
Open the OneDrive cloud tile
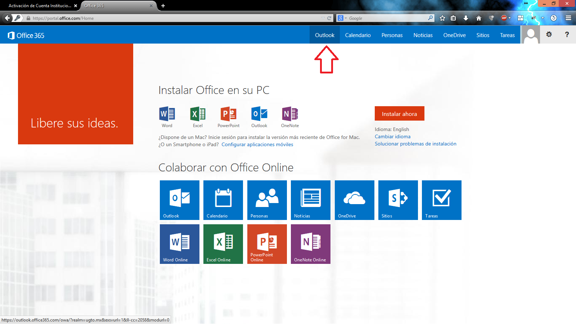354,200
